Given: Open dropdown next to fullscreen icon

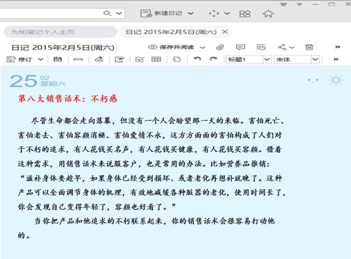Looking at the screenshot, I should click(227, 14).
